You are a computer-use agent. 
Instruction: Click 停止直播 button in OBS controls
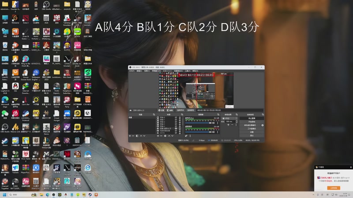click(252, 118)
